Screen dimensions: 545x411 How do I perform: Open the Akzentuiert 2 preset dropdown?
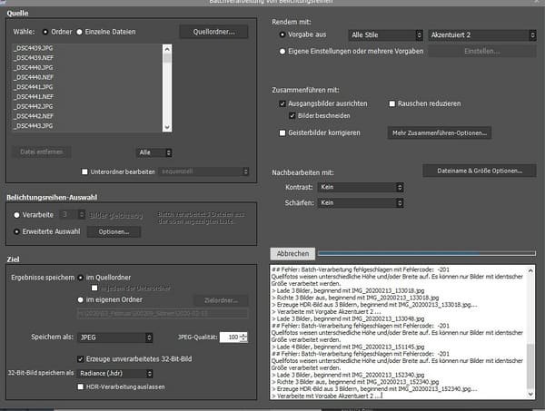point(482,35)
